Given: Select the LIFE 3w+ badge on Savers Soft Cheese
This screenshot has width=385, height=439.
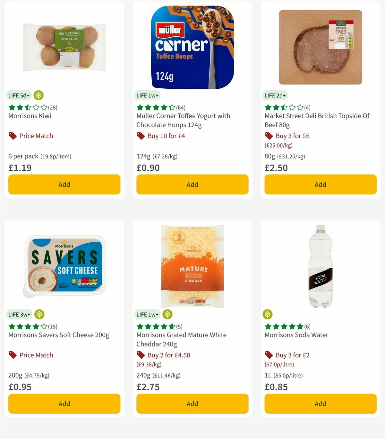Looking at the screenshot, I should [19, 314].
